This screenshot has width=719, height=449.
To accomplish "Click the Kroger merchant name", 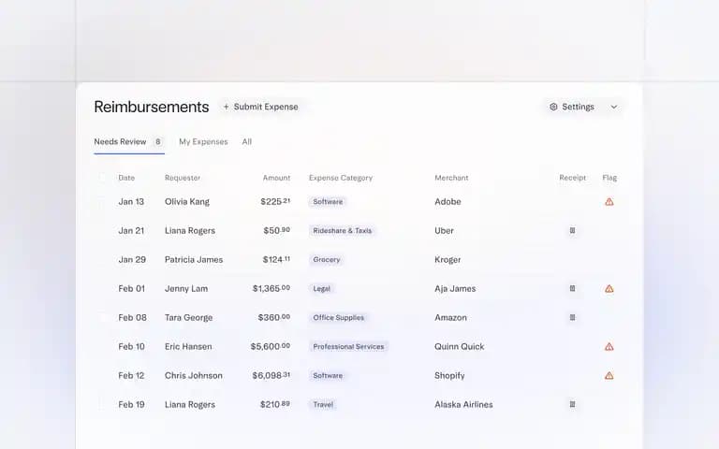I will pyautogui.click(x=448, y=260).
